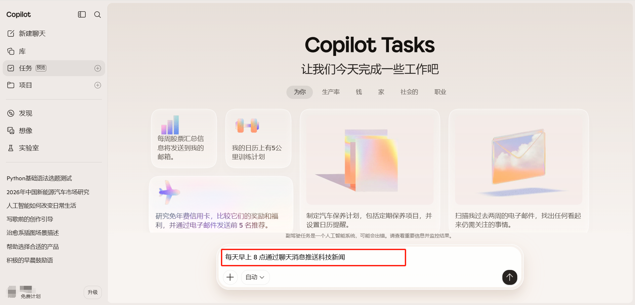This screenshot has width=635, height=305.
Task: Open the Python基础语法选题测试 chat history
Action: pyautogui.click(x=39, y=178)
